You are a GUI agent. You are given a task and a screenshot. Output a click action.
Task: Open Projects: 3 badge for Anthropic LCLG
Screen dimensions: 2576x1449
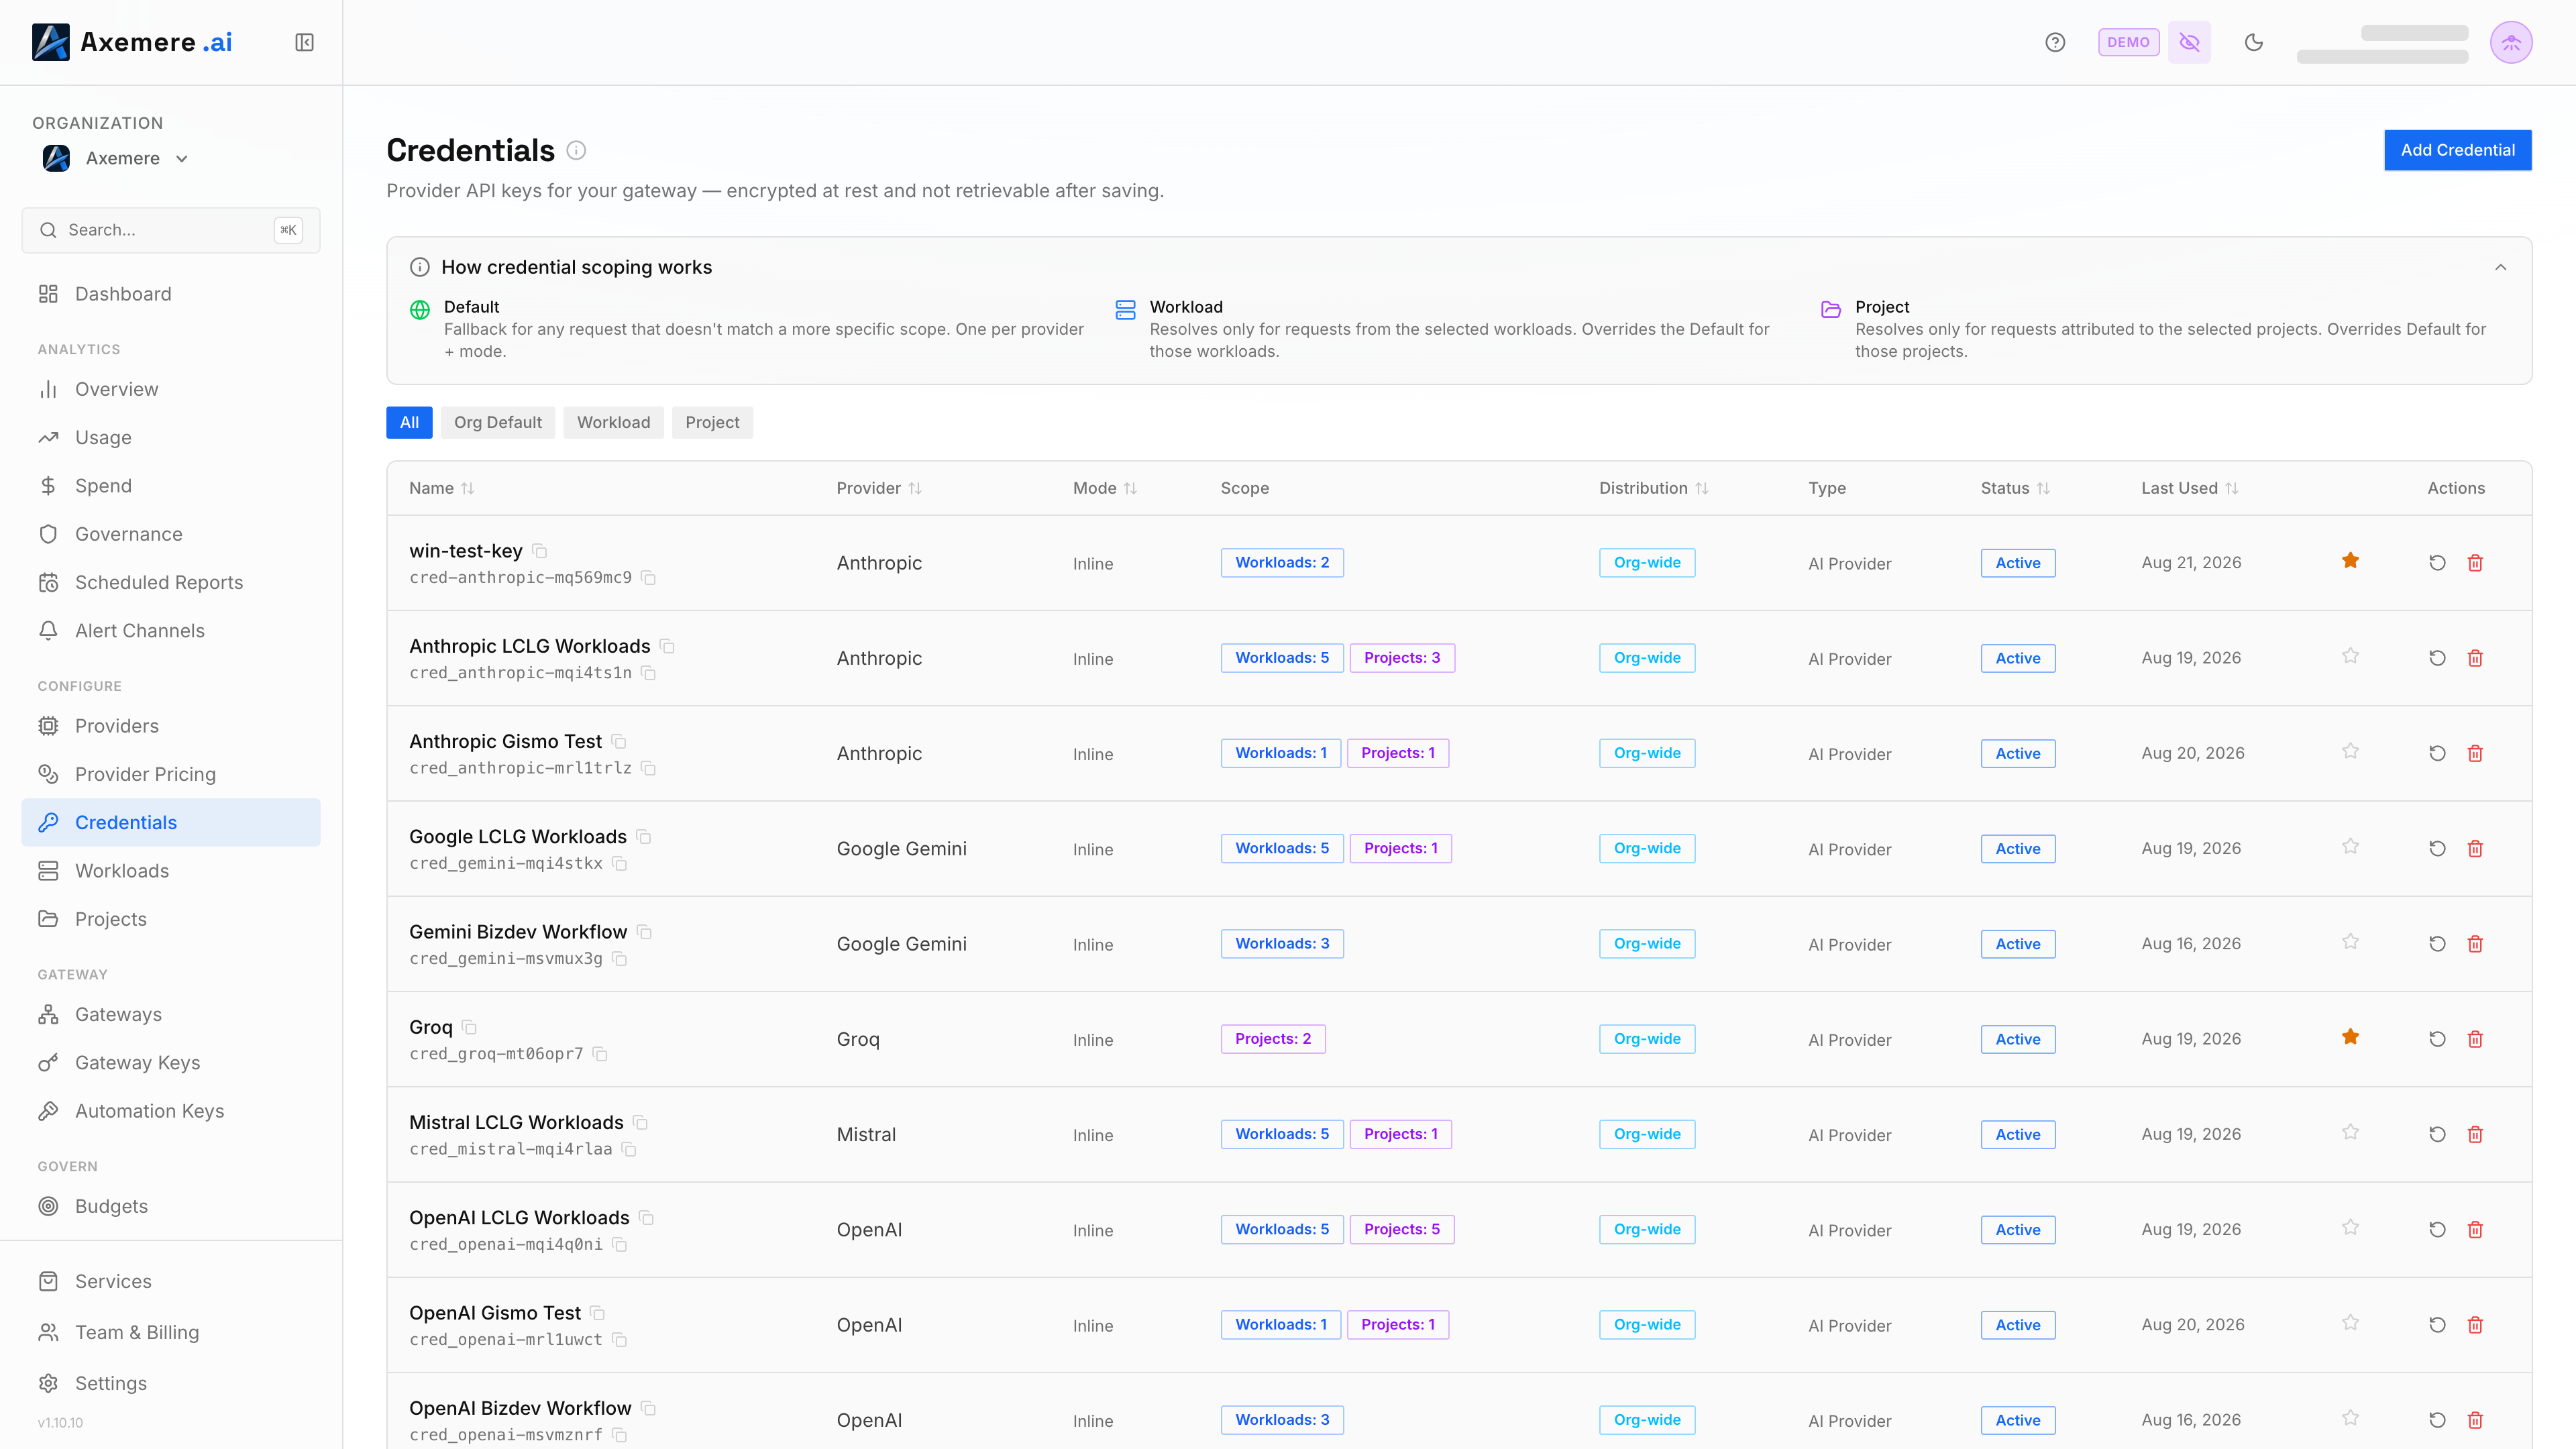tap(1402, 658)
